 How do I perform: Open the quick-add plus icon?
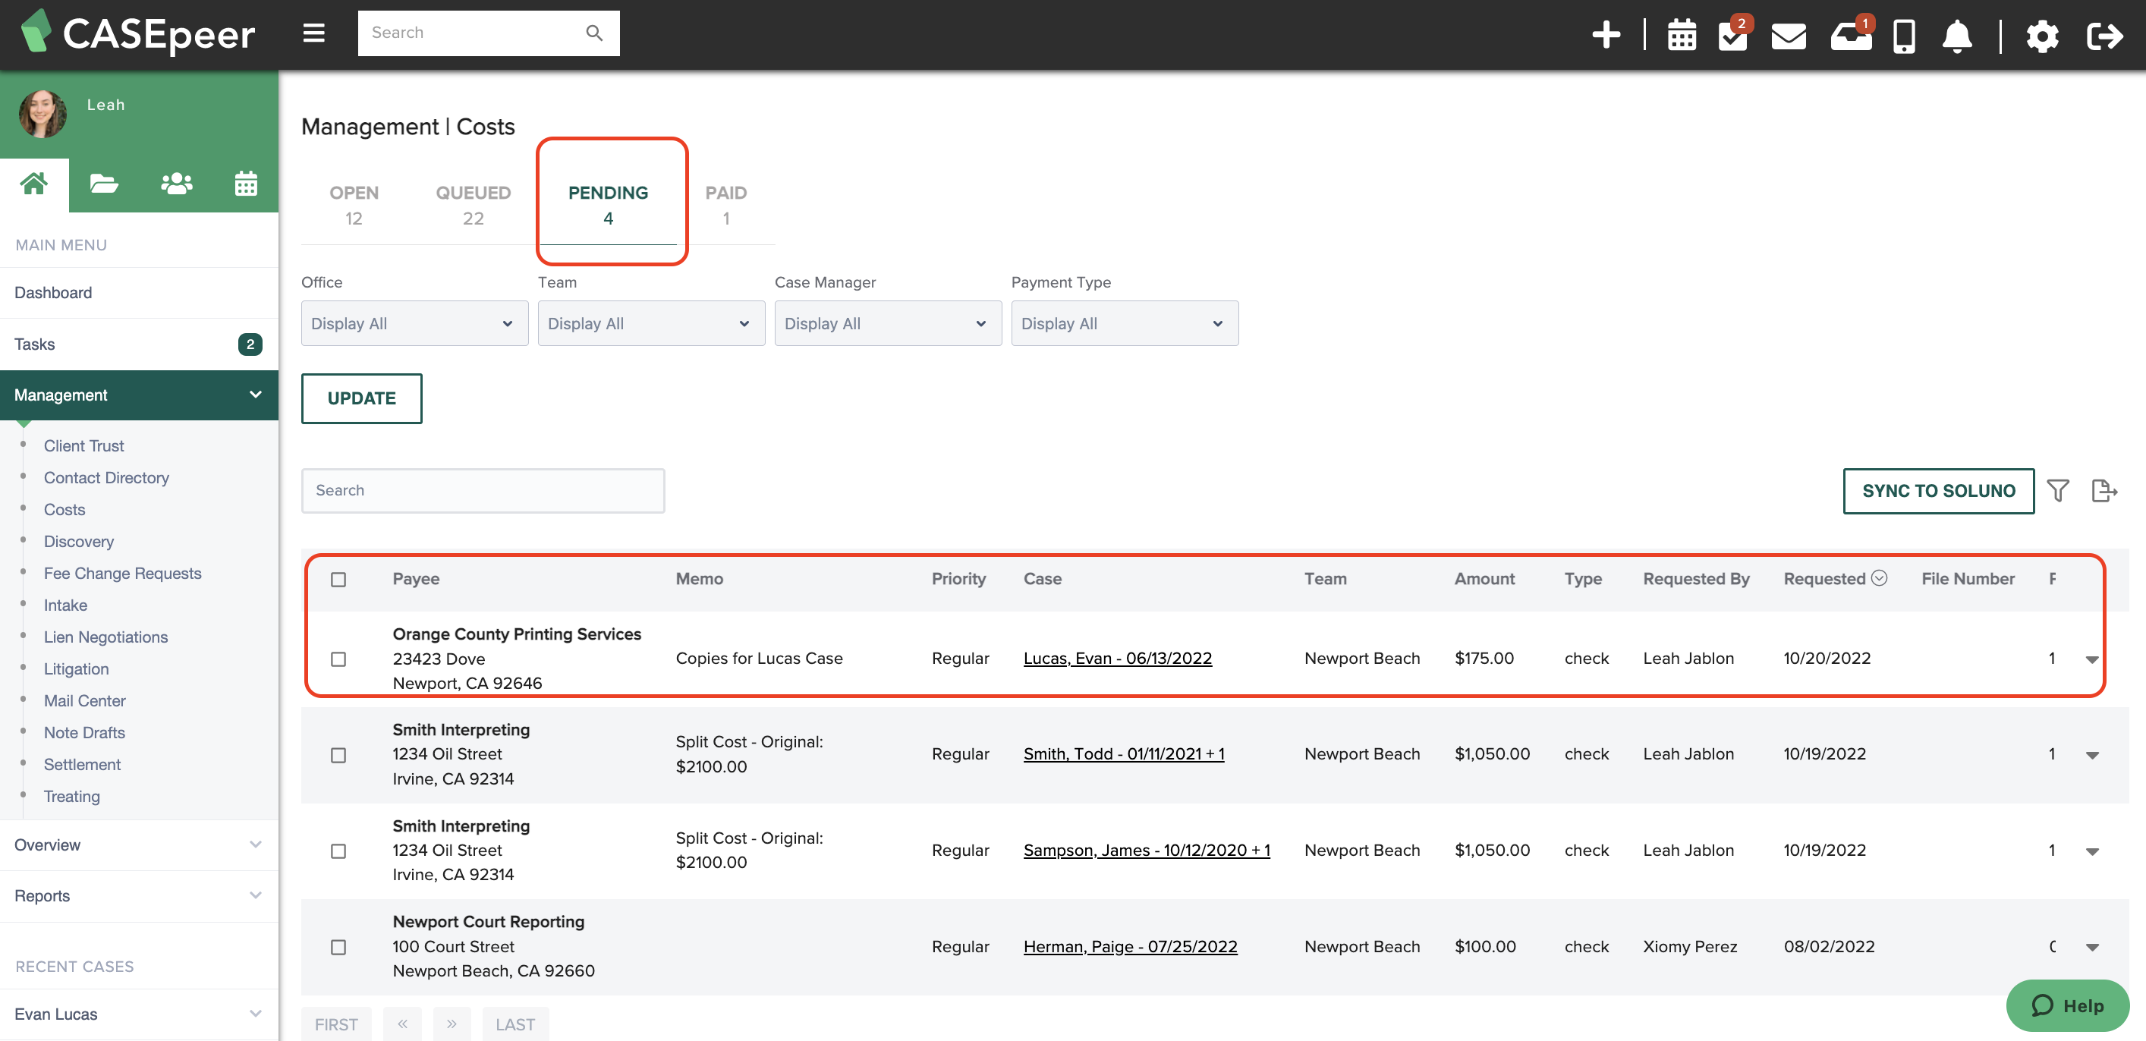[1607, 35]
